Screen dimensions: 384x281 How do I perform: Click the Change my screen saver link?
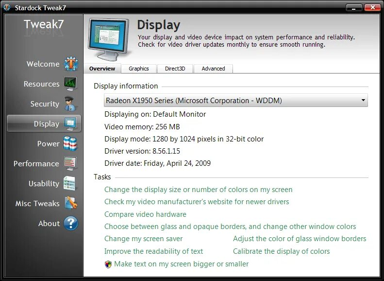[144, 239]
